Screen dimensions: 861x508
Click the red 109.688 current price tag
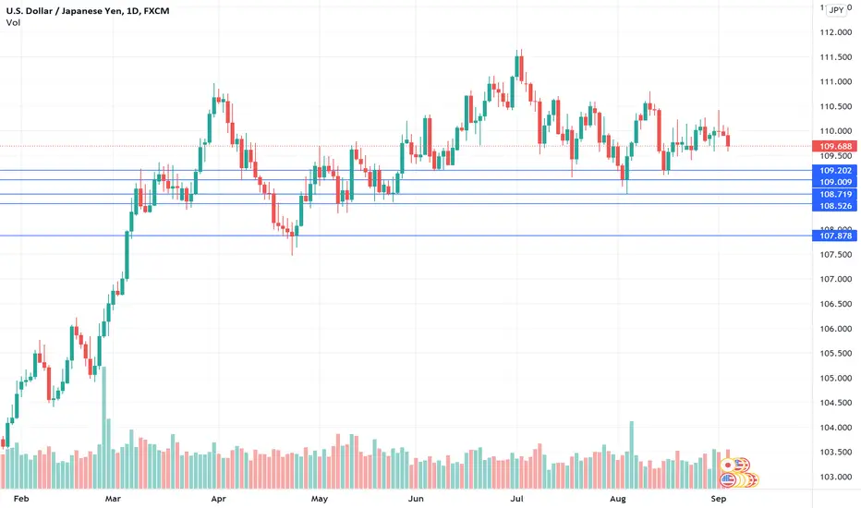834,146
